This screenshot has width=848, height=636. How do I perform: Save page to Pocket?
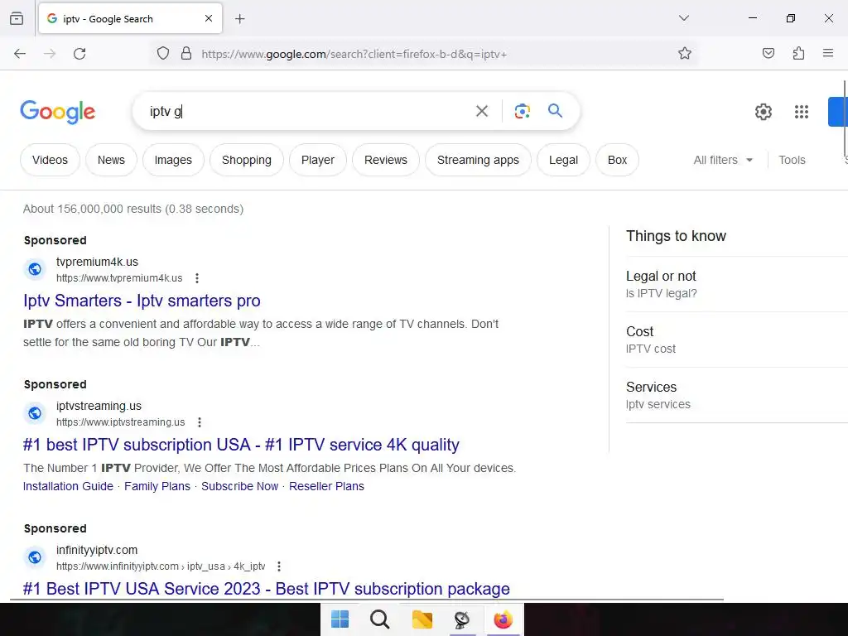pyautogui.click(x=768, y=53)
